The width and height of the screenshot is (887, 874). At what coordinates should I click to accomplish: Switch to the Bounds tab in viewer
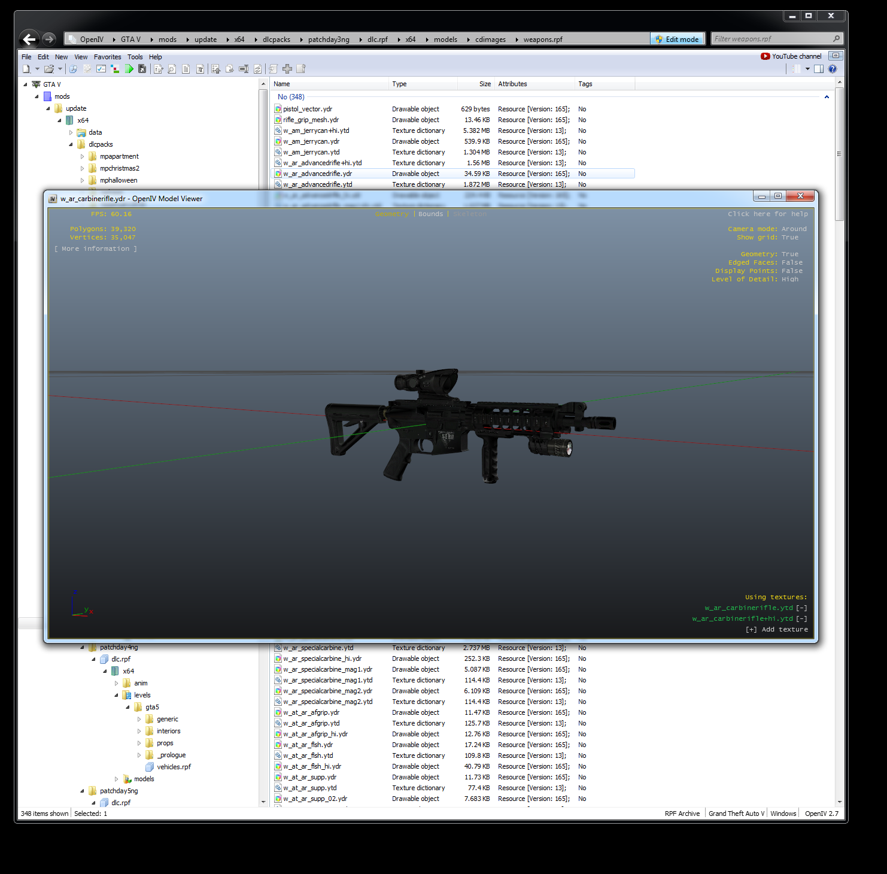(x=431, y=214)
